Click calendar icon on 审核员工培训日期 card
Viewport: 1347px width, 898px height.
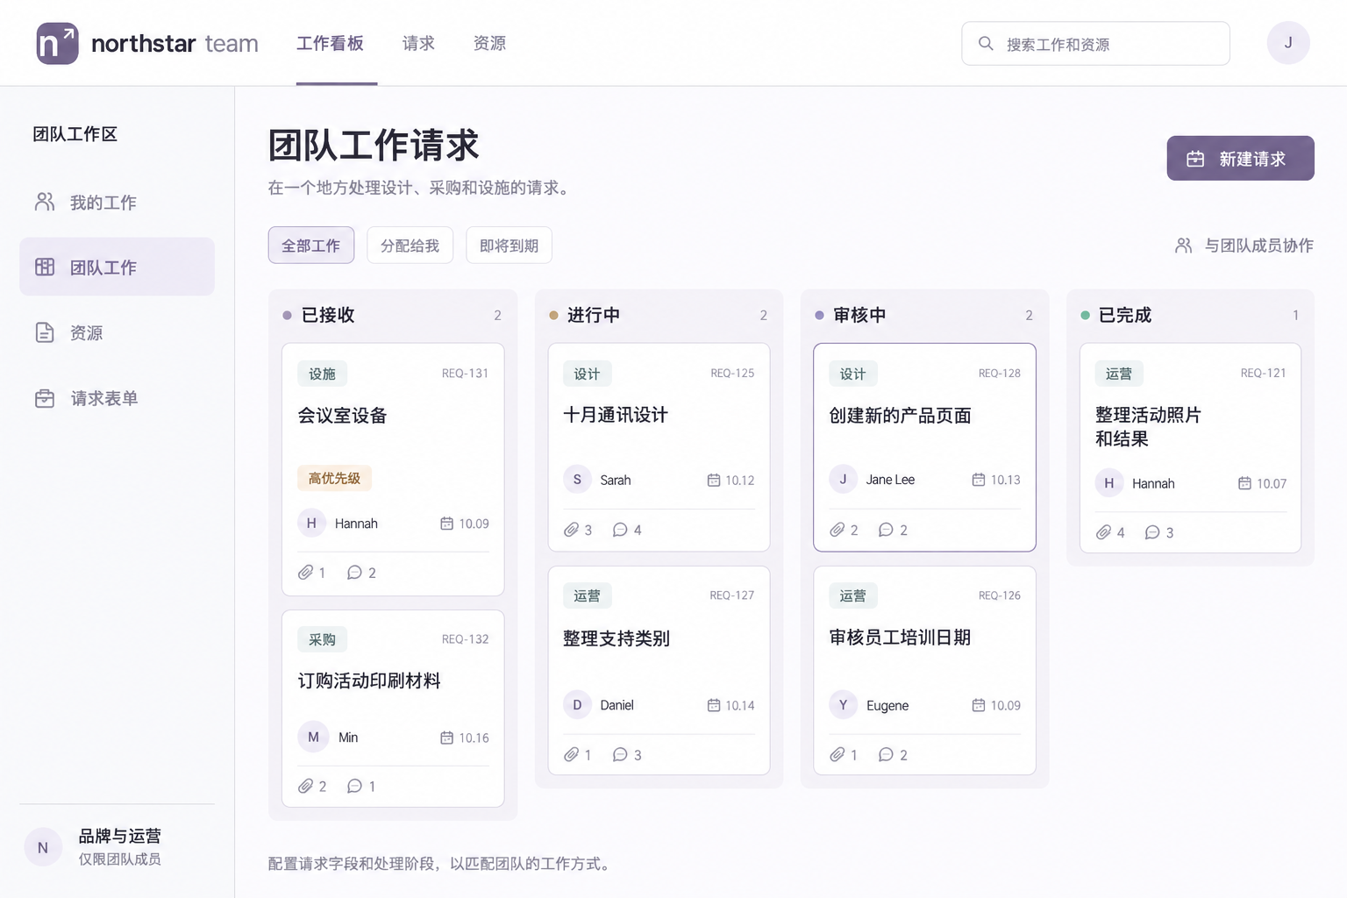click(x=979, y=705)
